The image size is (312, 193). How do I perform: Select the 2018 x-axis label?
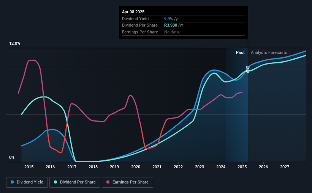[93, 167]
